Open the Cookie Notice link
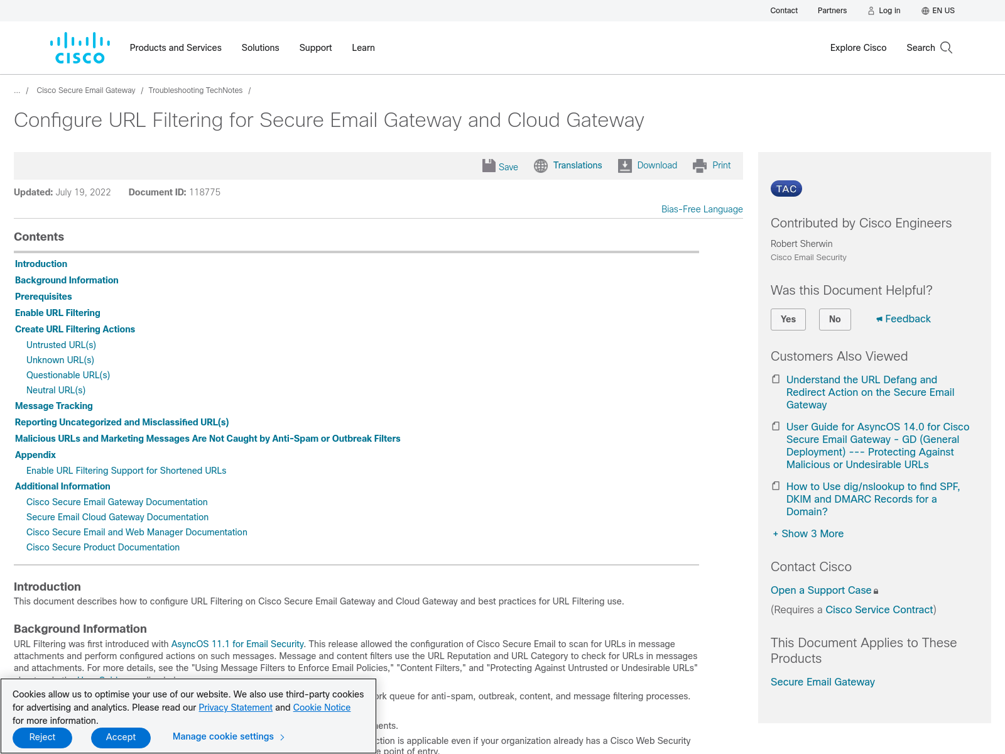The image size is (1005, 754). click(322, 708)
